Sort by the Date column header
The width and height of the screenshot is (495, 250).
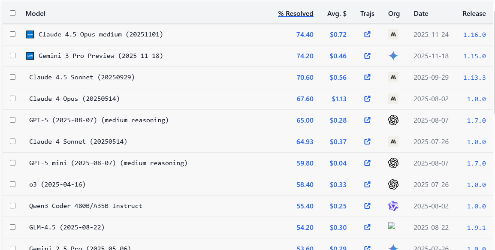(421, 13)
